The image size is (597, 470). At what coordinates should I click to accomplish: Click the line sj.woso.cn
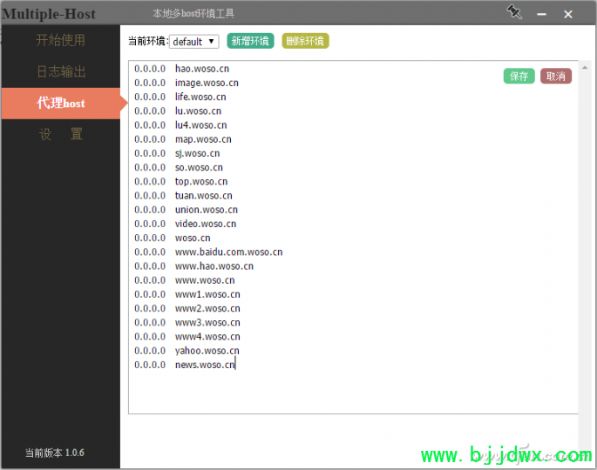177,153
